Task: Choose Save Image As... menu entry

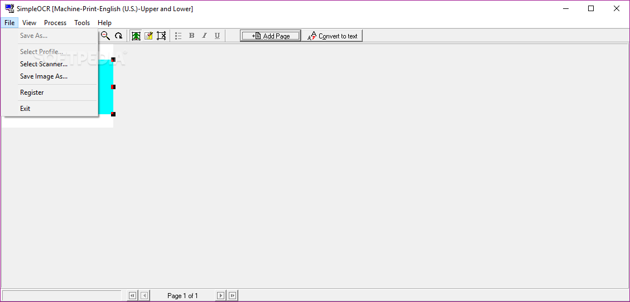Action: pos(50,76)
